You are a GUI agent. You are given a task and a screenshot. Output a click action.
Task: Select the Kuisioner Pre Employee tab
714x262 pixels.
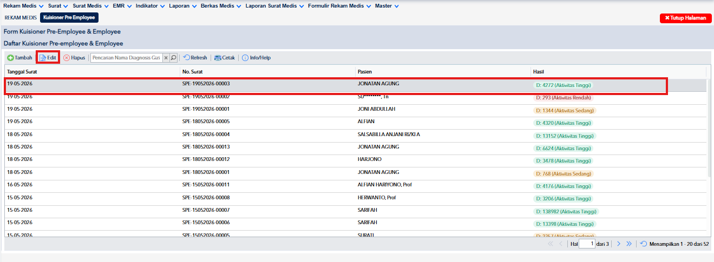coord(69,18)
